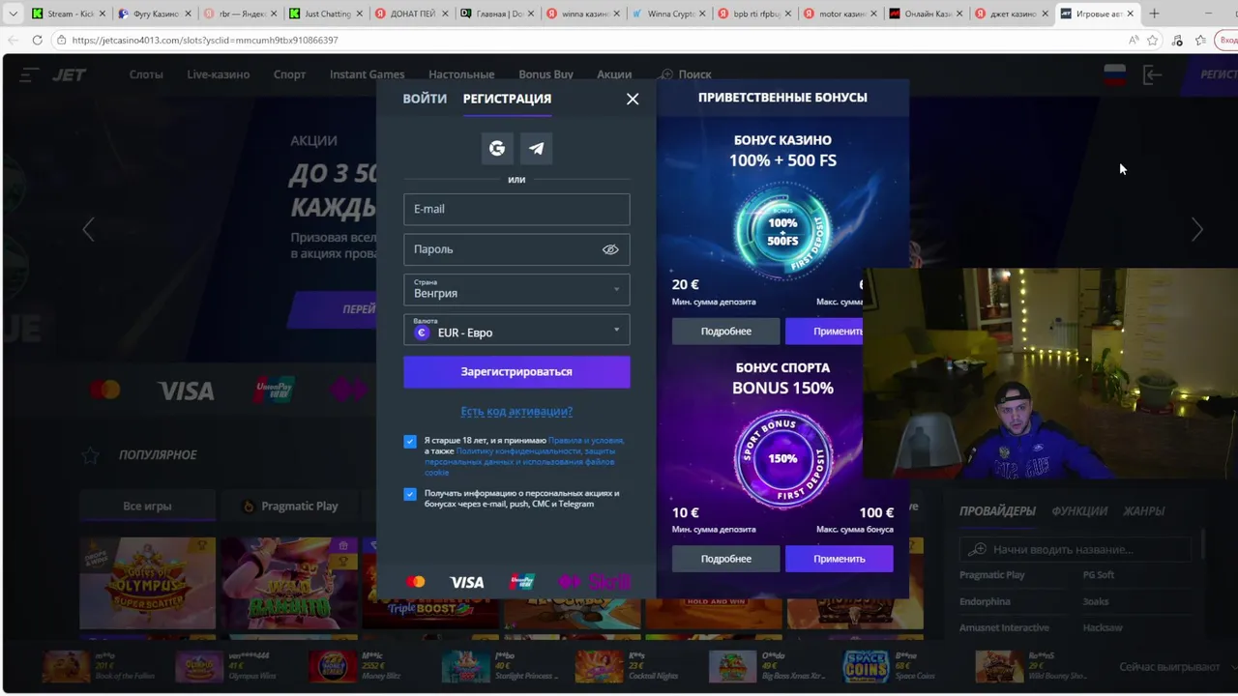This screenshot has width=1238, height=696.
Task: Bookmark page with star icon
Action: tap(1152, 40)
